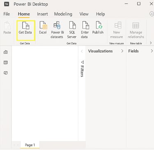The image size is (154, 150).
Task: Close the Power BI Desktop window
Action: point(152,4)
